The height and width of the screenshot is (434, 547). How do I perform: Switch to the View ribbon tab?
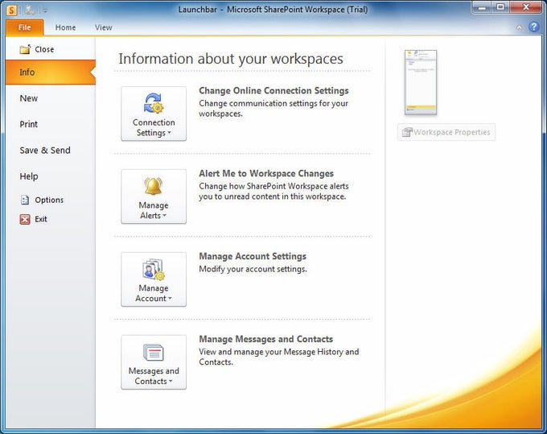coord(103,27)
